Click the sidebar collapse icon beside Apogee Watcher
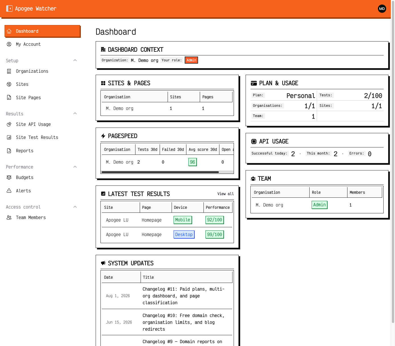The height and width of the screenshot is (346, 395). (9, 9)
